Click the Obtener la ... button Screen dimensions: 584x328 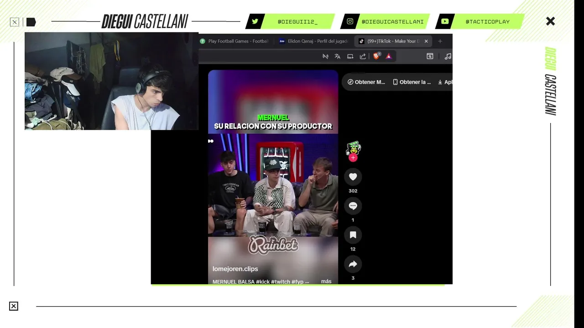pyautogui.click(x=412, y=82)
